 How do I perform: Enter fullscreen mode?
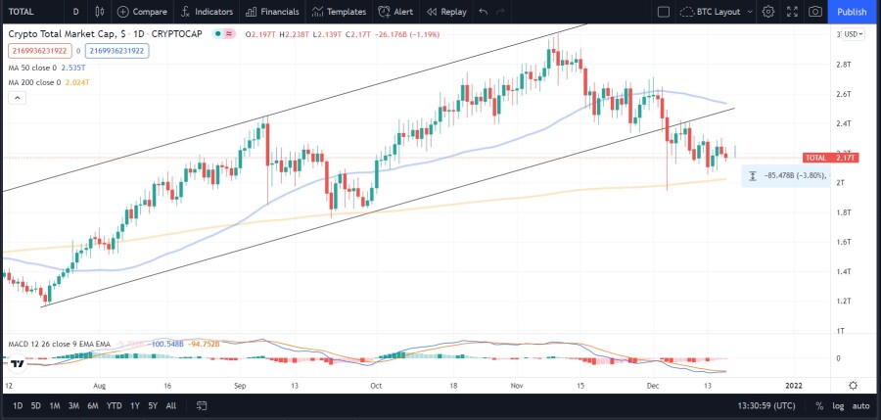[792, 11]
